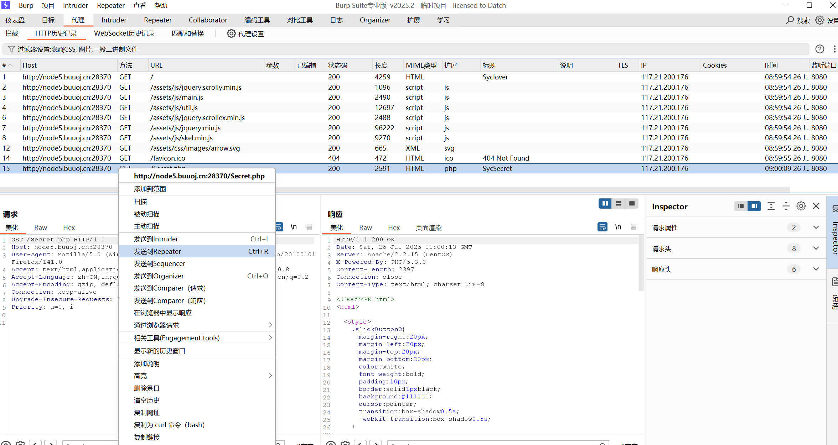838x445 pixels.
Task: Choose 复制网址 in context menu
Action: 197,413
